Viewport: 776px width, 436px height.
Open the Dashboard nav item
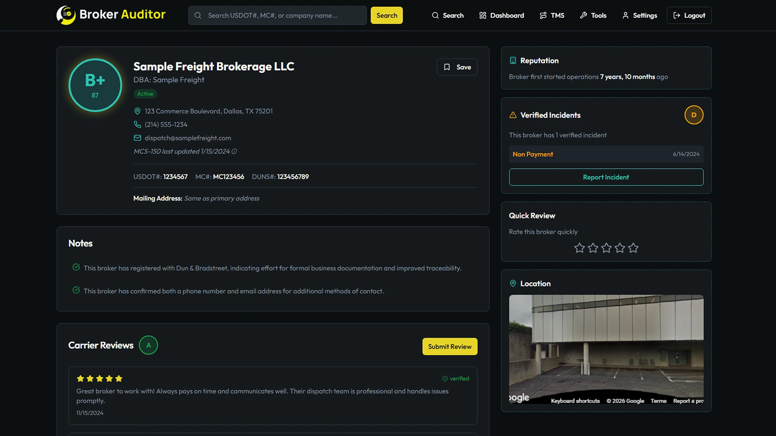[502, 15]
